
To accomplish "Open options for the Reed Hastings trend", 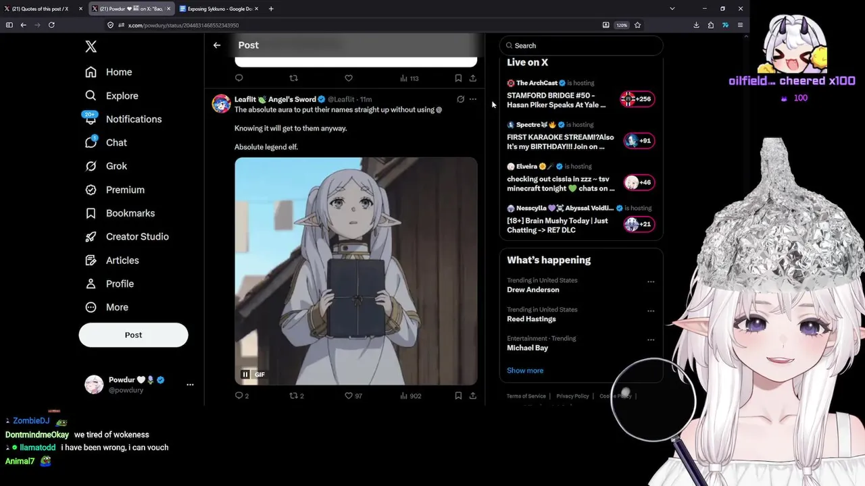I will (651, 310).
